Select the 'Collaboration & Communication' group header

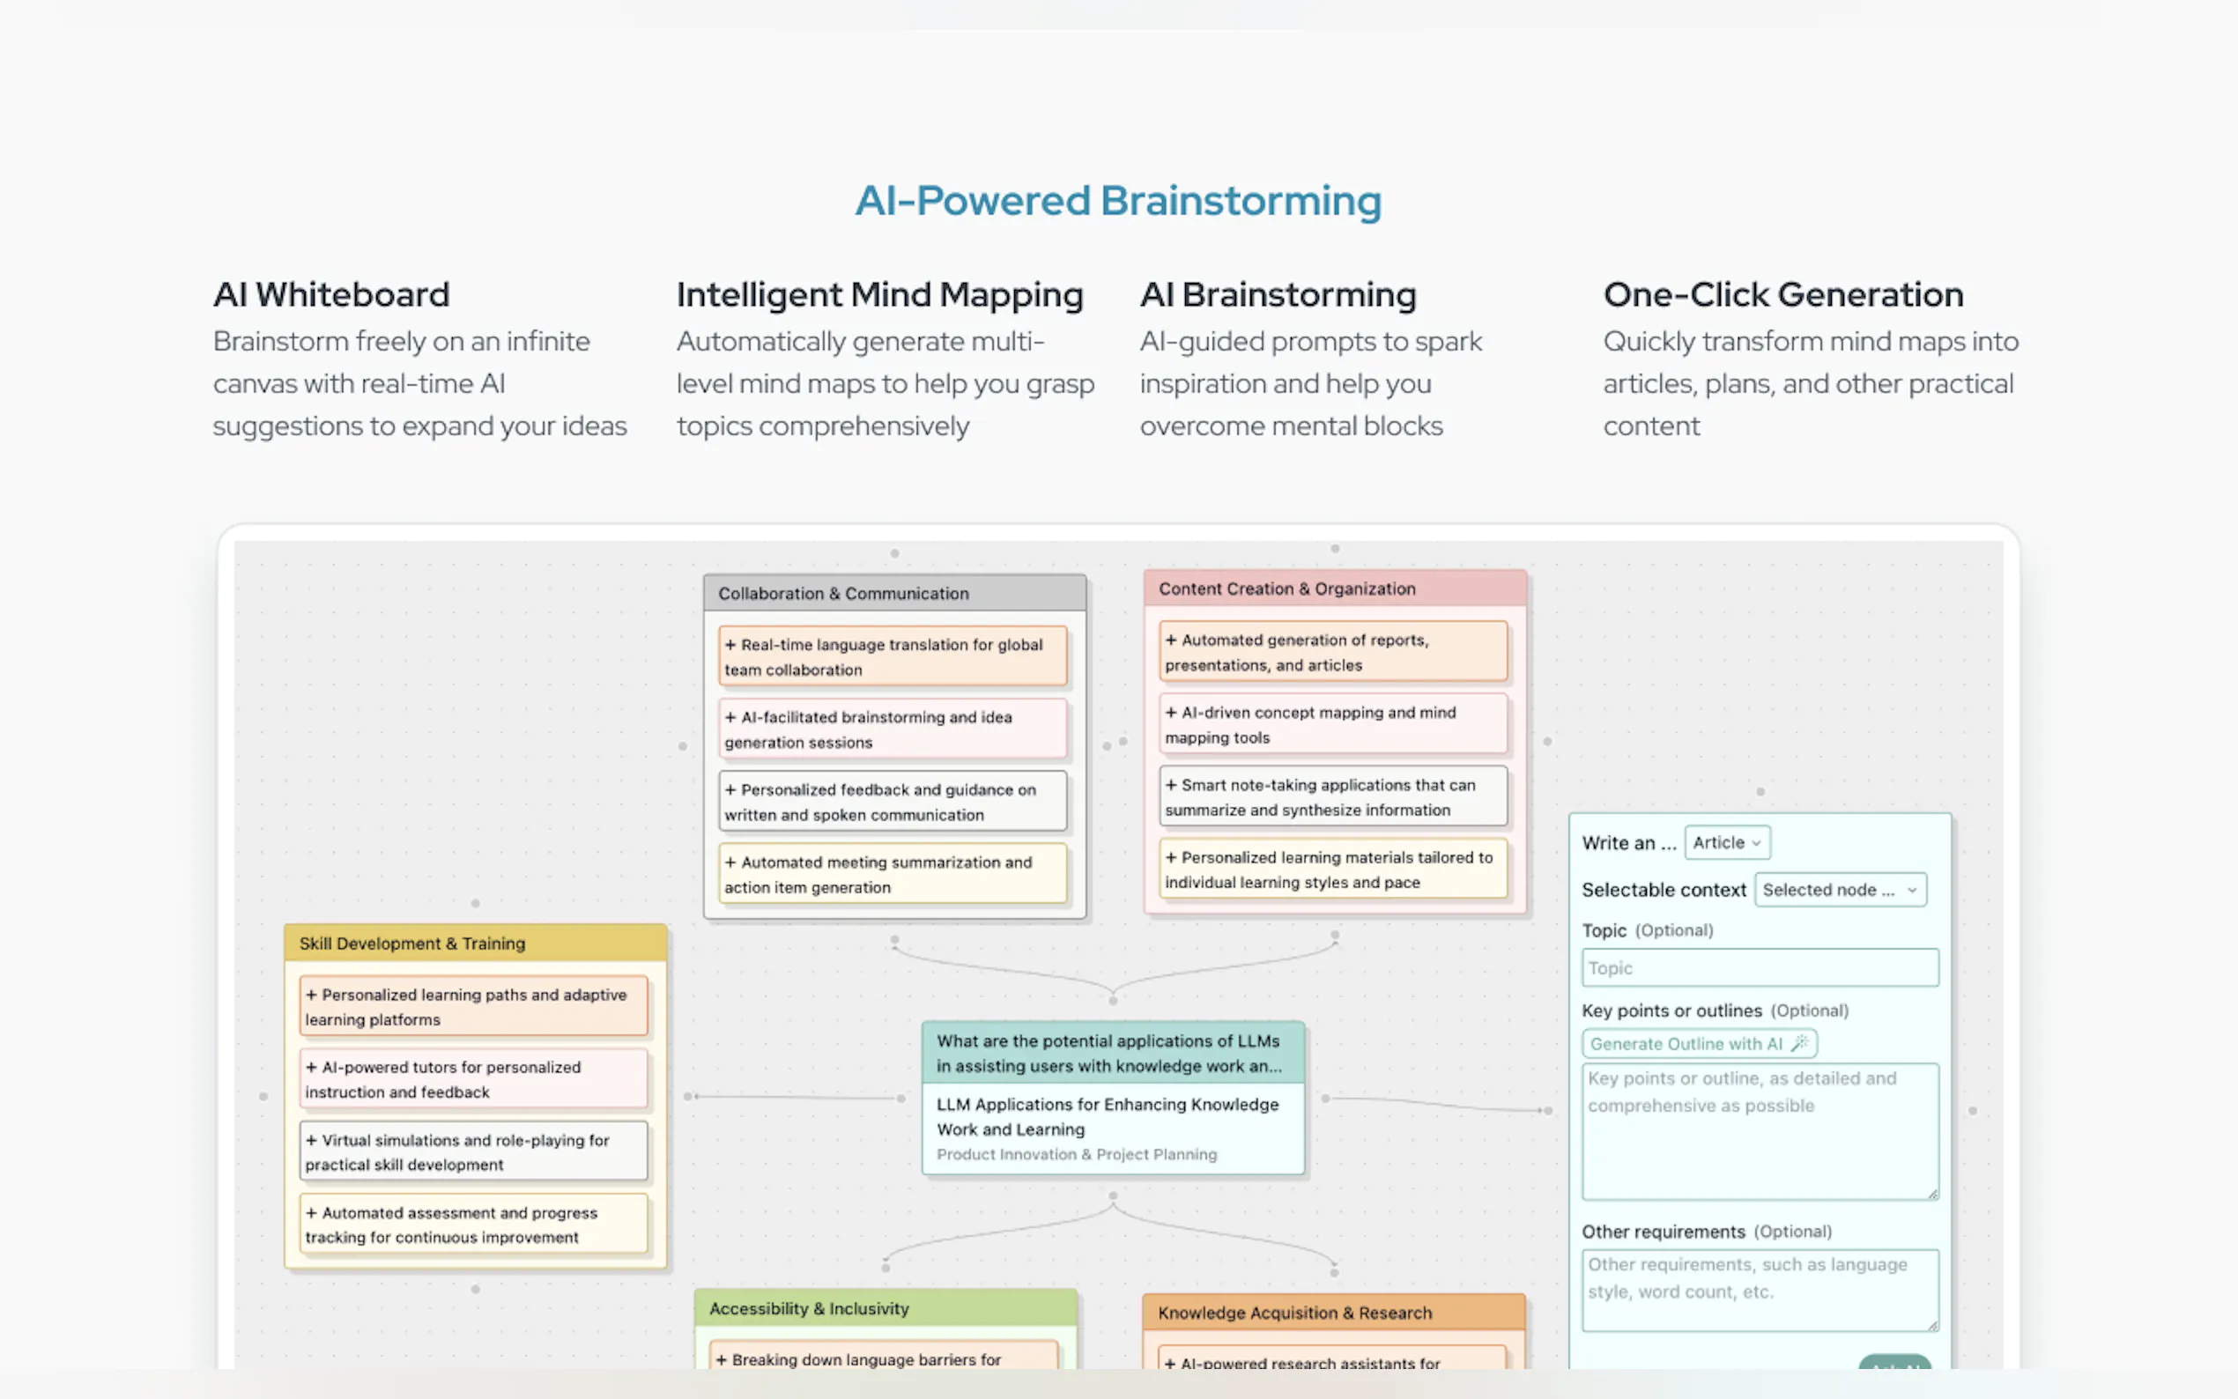coord(893,594)
